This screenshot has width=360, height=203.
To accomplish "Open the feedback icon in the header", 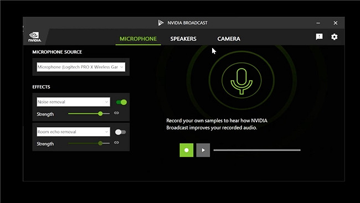I will [319, 37].
